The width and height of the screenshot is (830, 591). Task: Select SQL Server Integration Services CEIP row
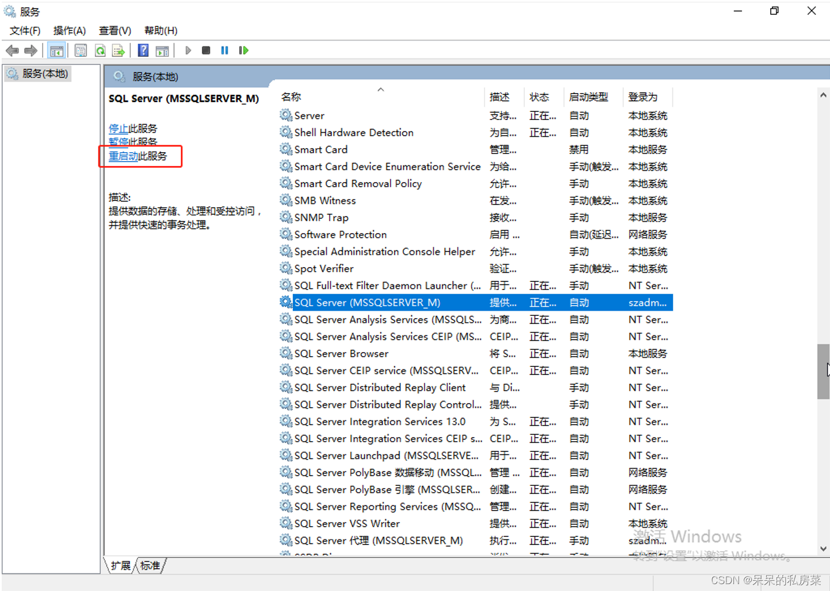[476, 438]
